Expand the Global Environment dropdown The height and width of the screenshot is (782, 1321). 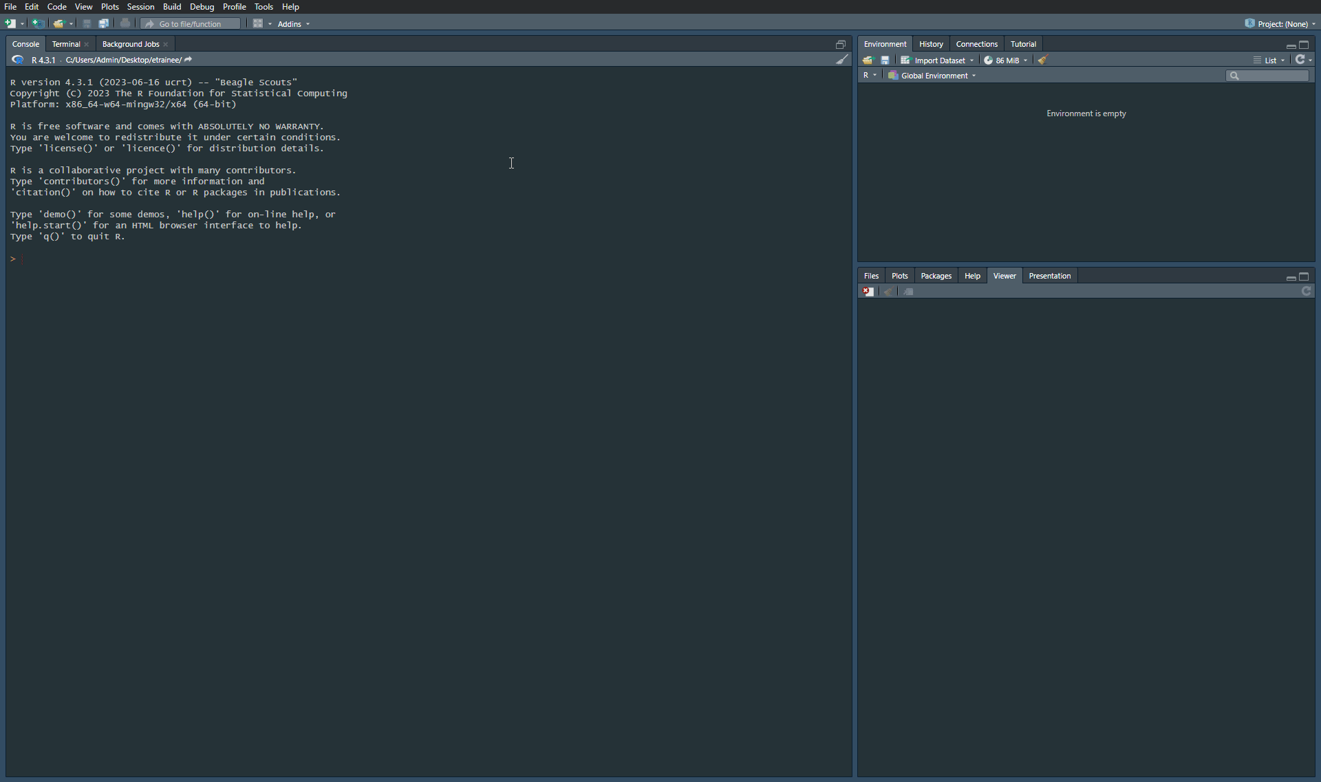coord(934,76)
